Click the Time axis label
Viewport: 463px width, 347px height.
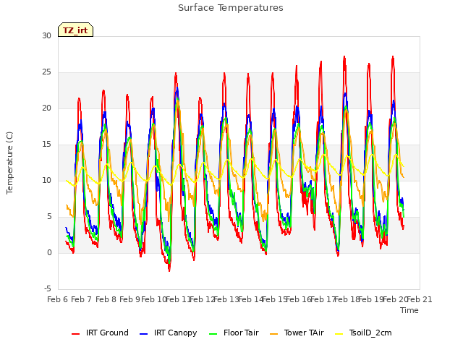tap(409, 310)
